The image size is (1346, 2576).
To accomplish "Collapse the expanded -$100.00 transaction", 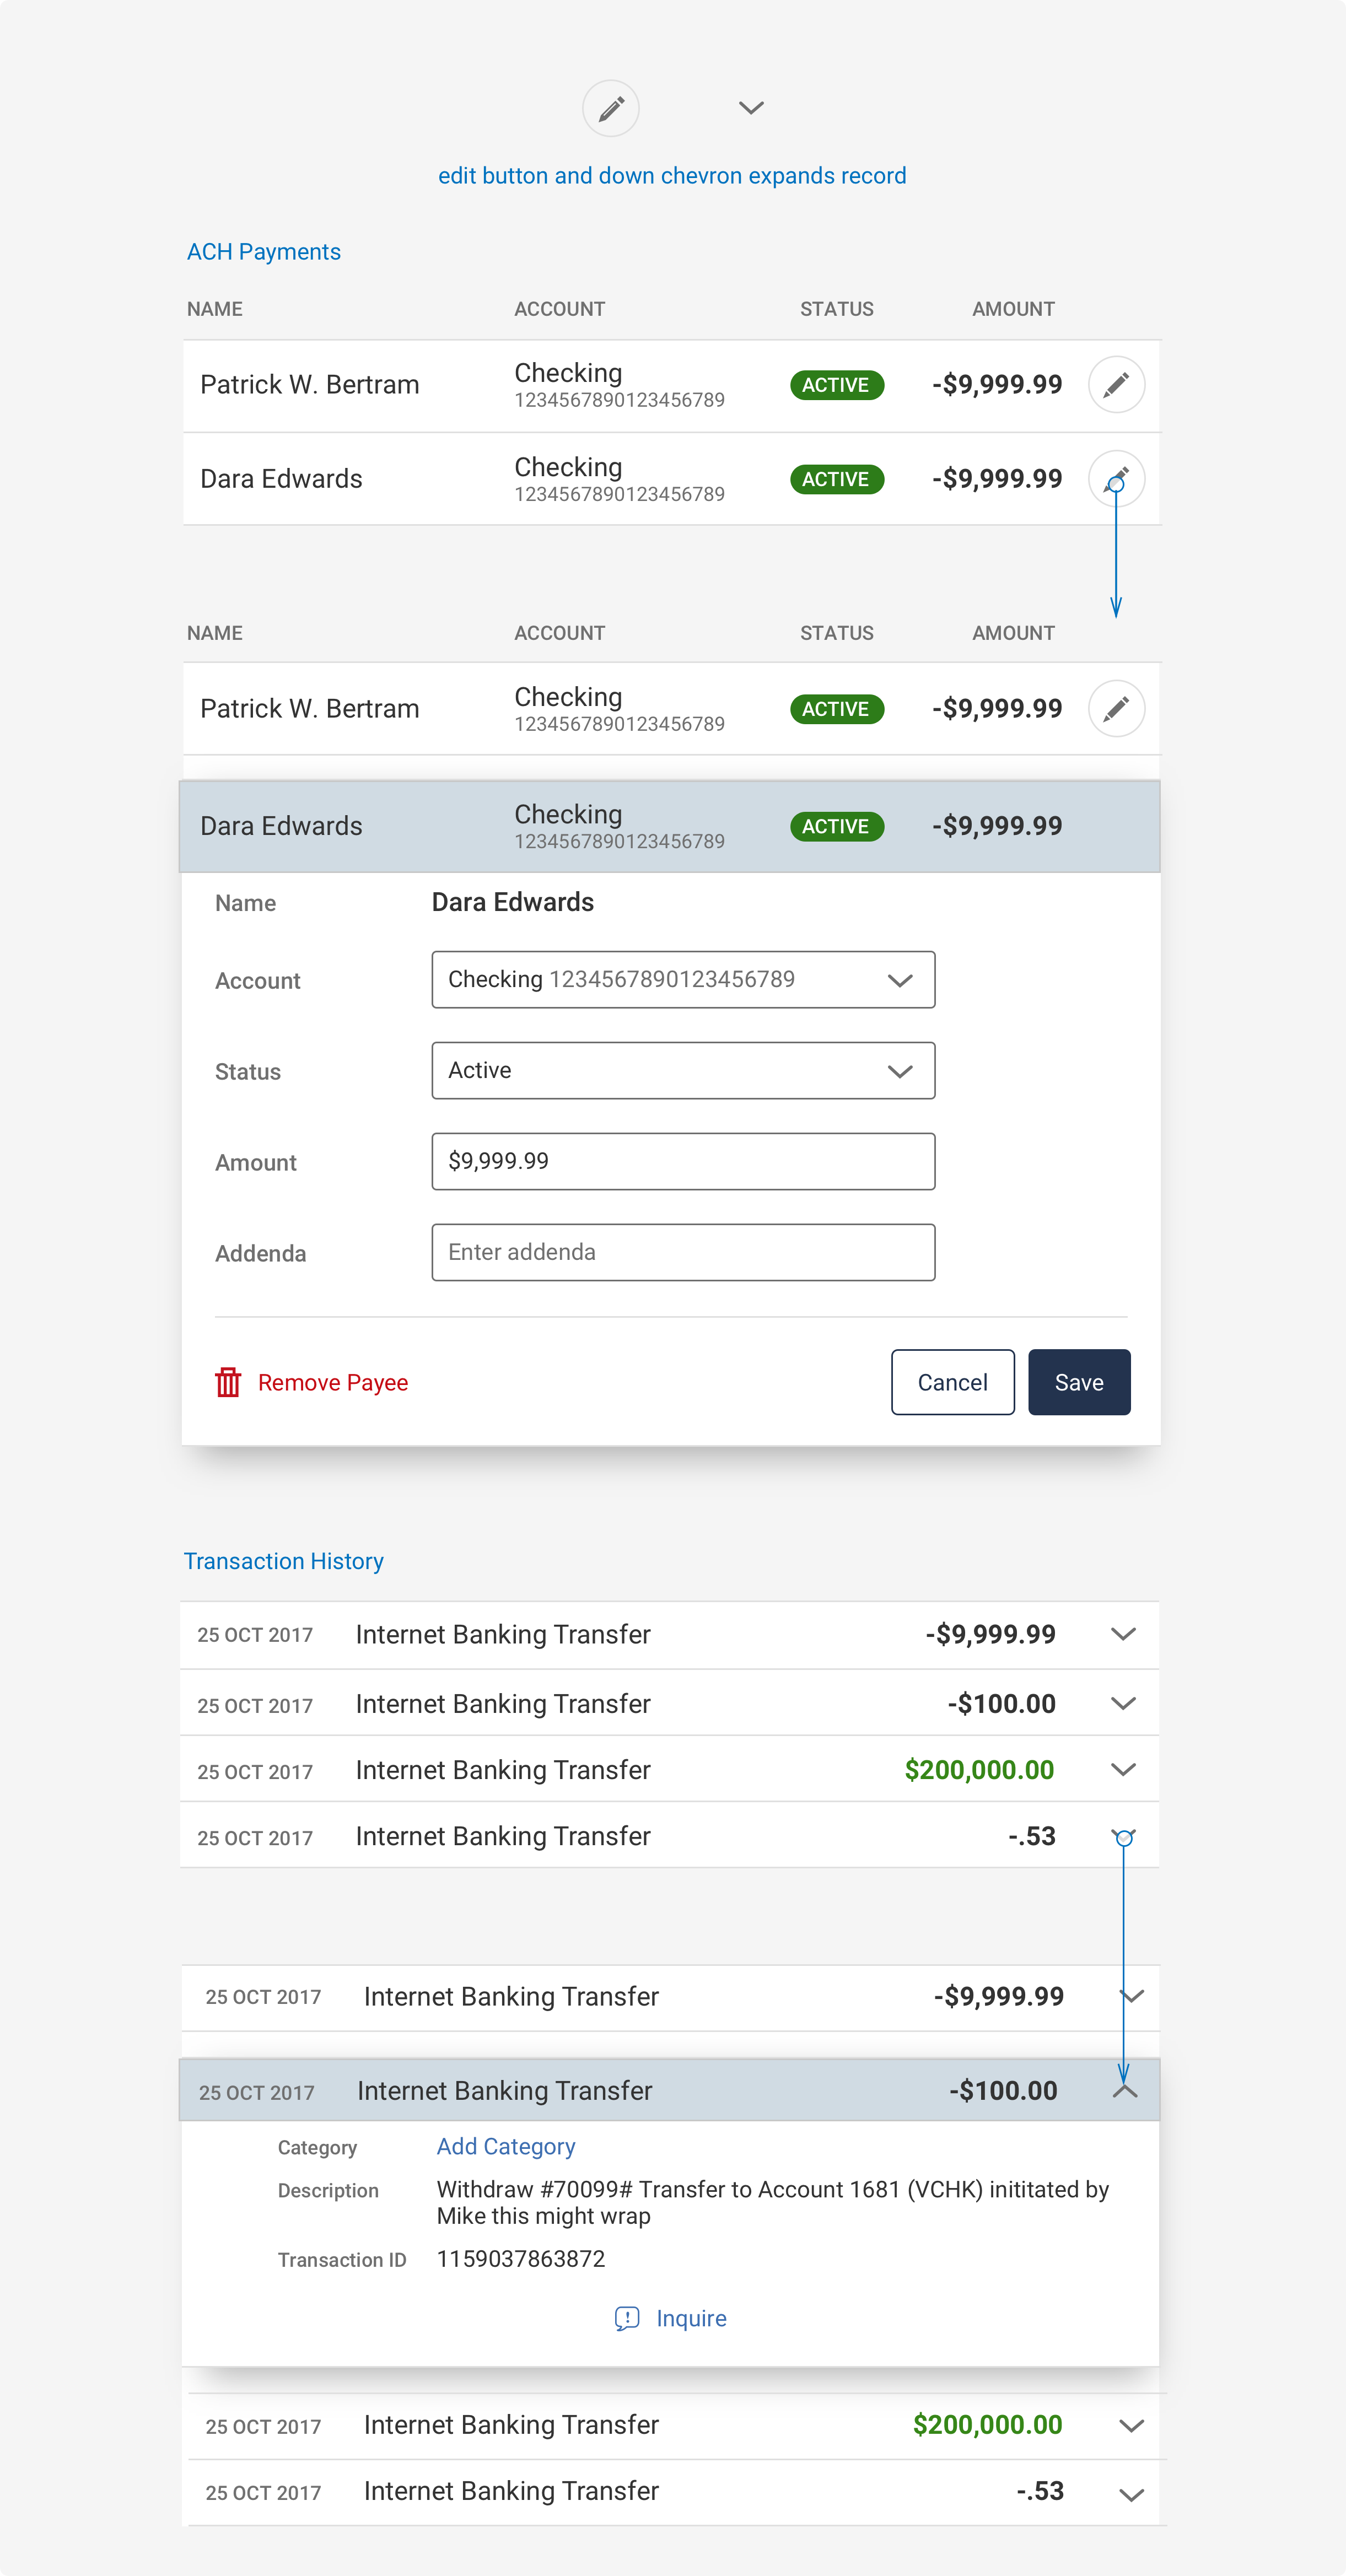I will tap(1125, 2091).
